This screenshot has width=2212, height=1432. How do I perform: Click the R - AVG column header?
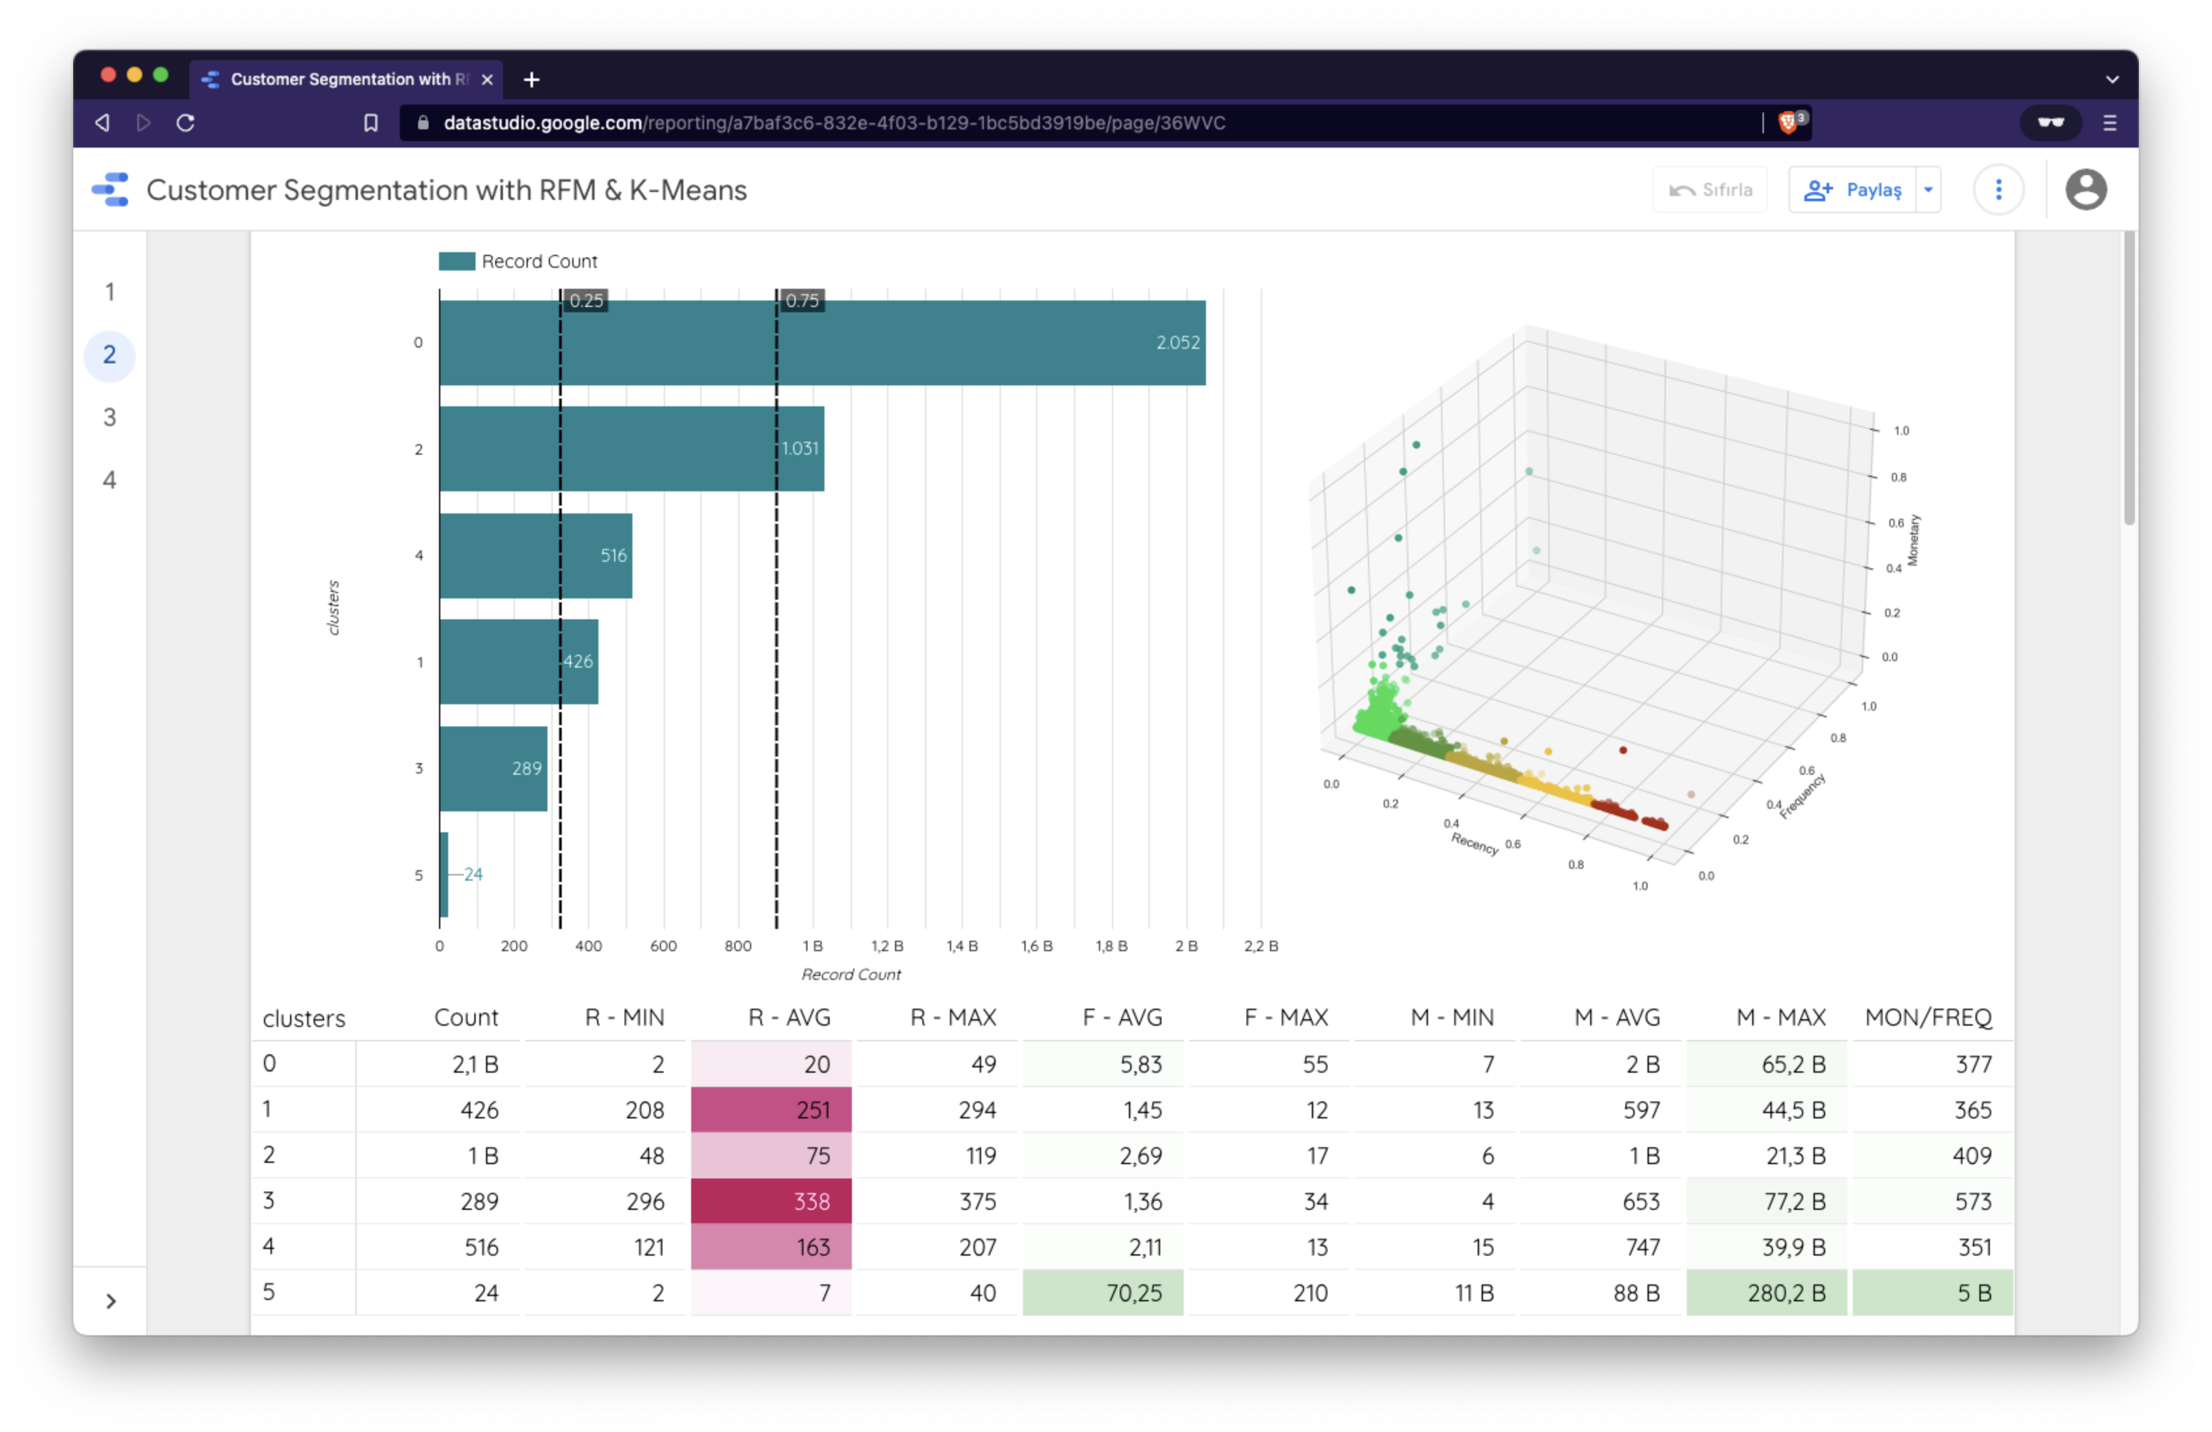[789, 1018]
